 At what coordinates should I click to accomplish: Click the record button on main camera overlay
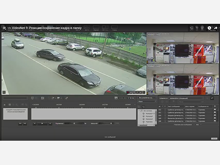pos(128,93)
